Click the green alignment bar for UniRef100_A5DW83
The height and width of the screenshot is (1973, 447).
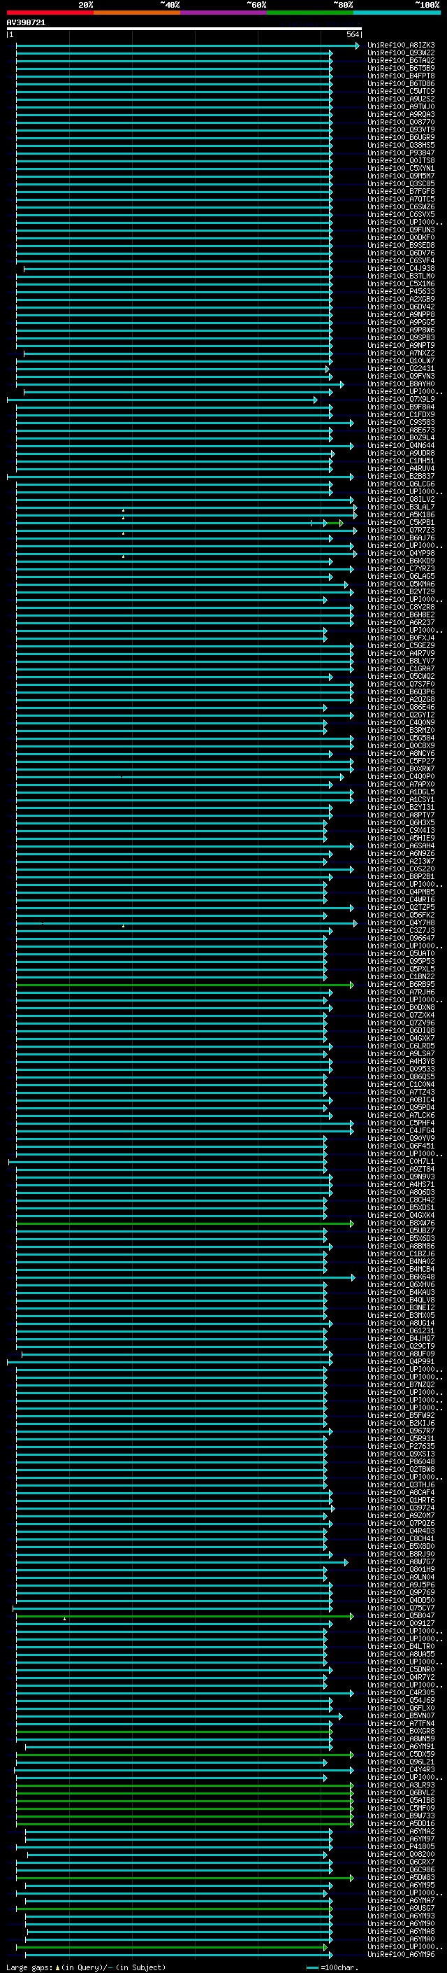[185, 1878]
